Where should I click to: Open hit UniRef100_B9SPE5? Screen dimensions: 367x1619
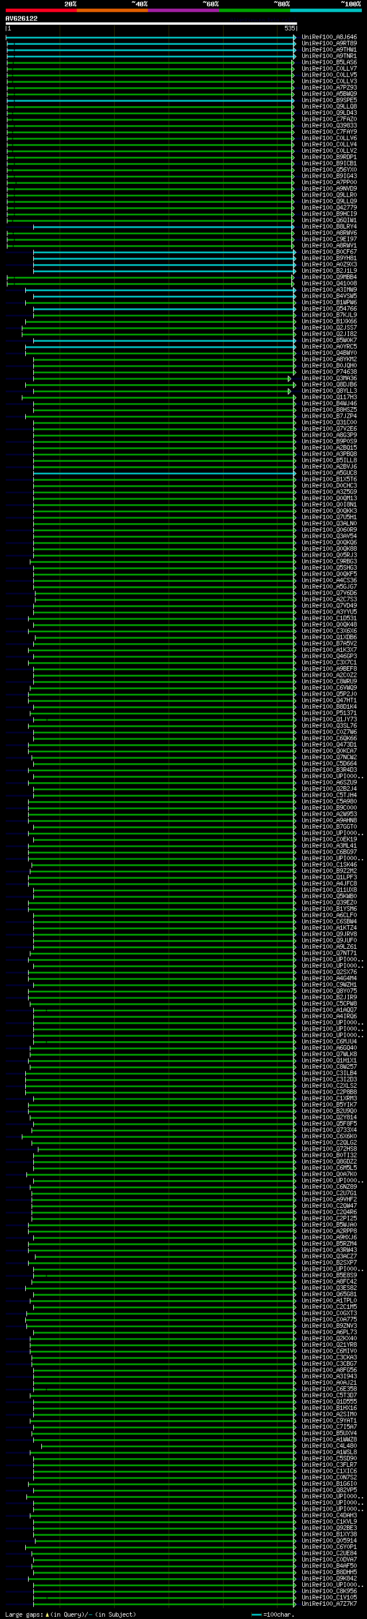click(329, 101)
